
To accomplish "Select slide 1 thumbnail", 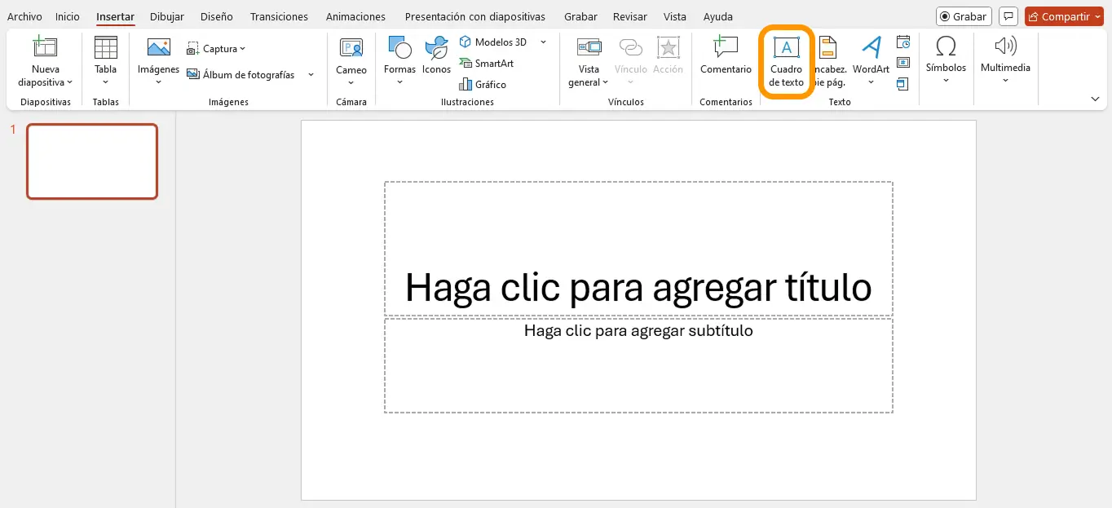I will tap(92, 161).
